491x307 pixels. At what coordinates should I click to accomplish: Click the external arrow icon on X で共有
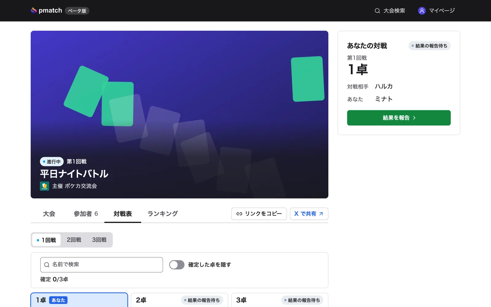321,214
